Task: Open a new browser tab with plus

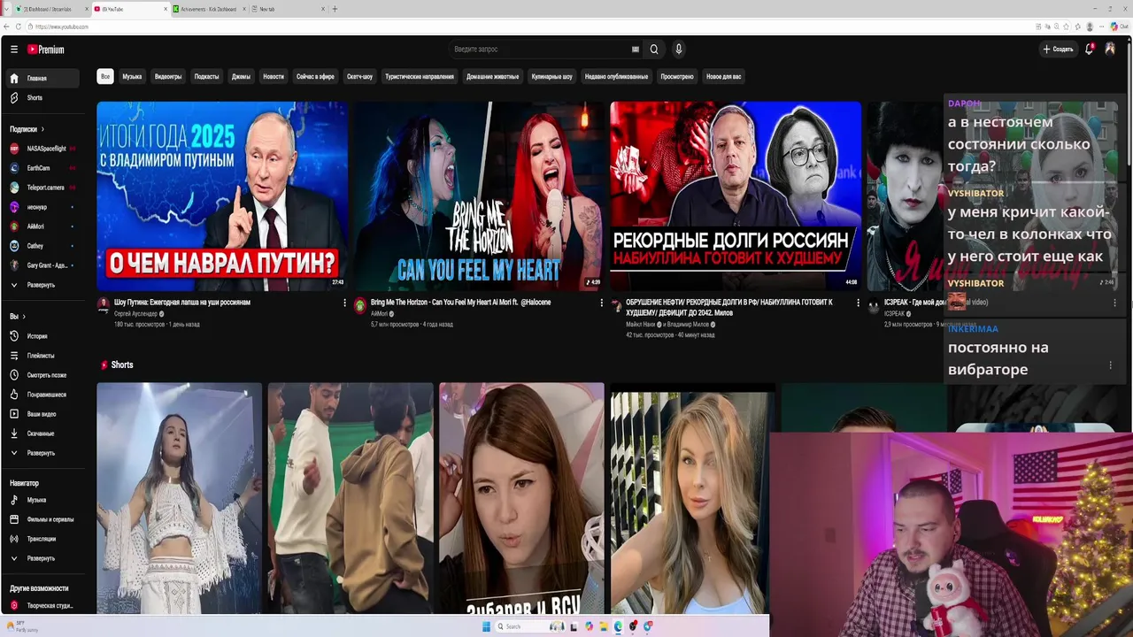Action: click(334, 9)
